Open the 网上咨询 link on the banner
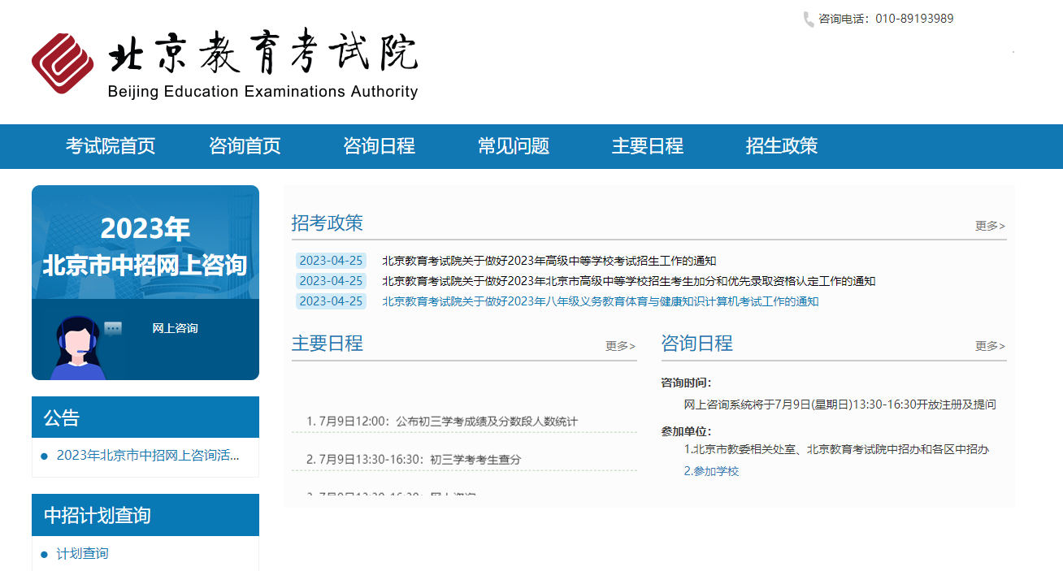This screenshot has width=1063, height=571. [x=175, y=328]
